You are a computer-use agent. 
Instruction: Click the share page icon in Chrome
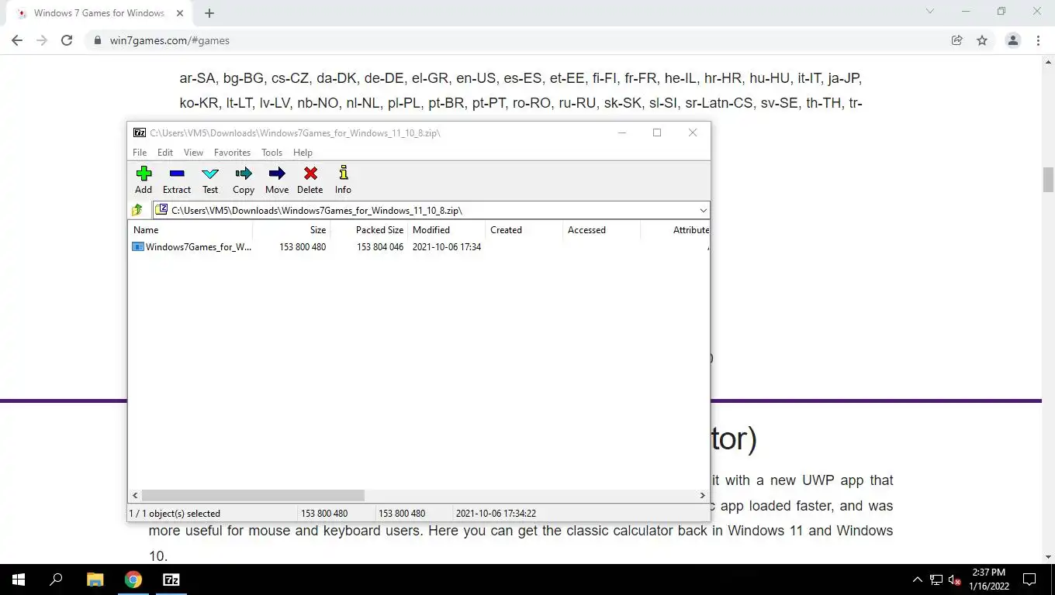(x=956, y=40)
